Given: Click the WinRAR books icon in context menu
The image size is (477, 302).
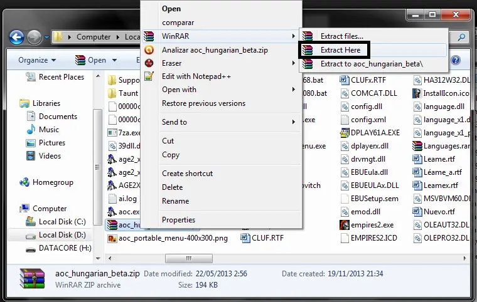Looking at the screenshot, I should (x=149, y=36).
